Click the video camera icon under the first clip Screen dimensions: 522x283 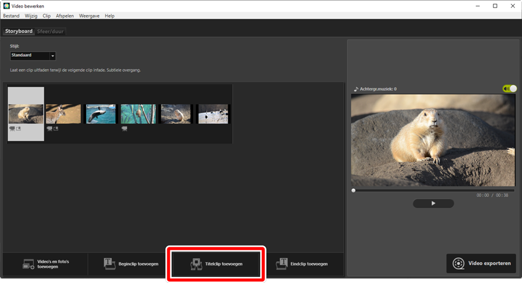click(12, 129)
